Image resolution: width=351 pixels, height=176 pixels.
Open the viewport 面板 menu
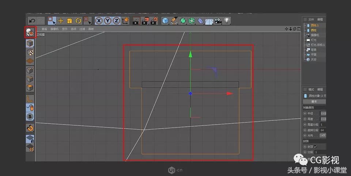click(x=91, y=29)
